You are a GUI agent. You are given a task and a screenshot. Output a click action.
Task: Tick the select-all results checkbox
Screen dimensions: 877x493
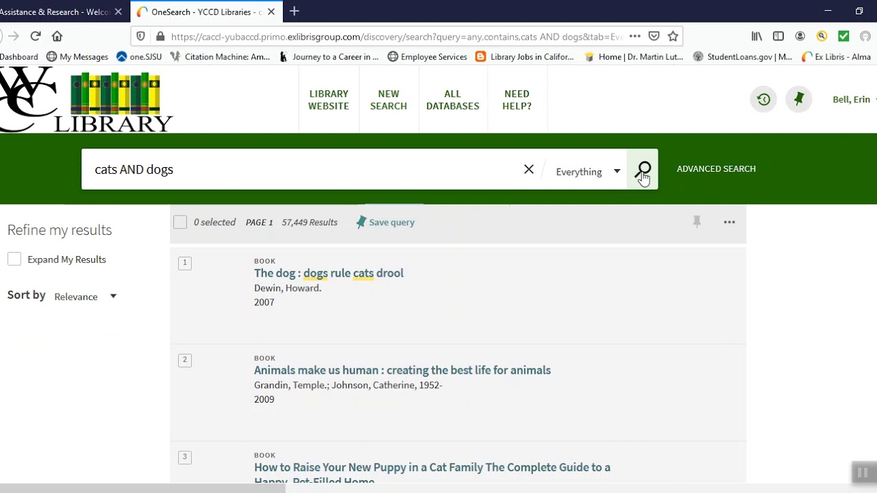[180, 222]
